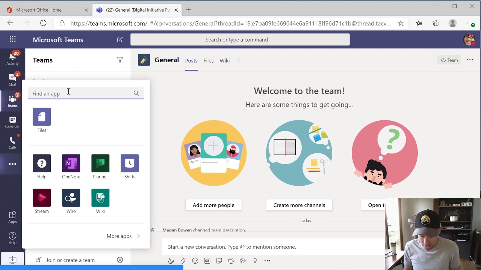The width and height of the screenshot is (481, 270).
Task: Click the Search or type a command box
Action: (240, 39)
